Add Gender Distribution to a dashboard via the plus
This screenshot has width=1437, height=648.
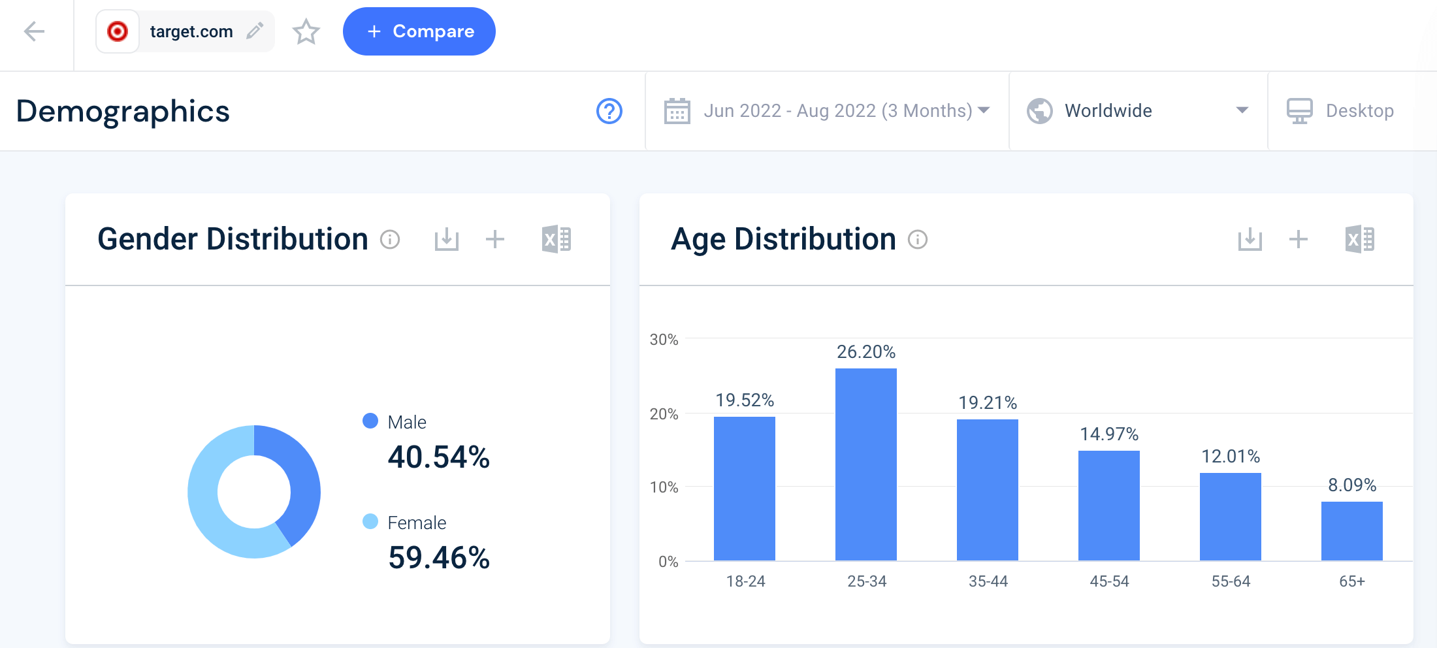coord(495,239)
